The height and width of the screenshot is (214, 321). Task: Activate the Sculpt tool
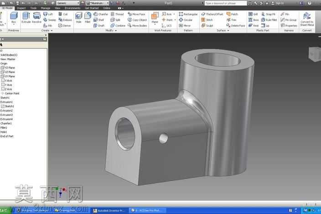pyautogui.click(x=207, y=26)
